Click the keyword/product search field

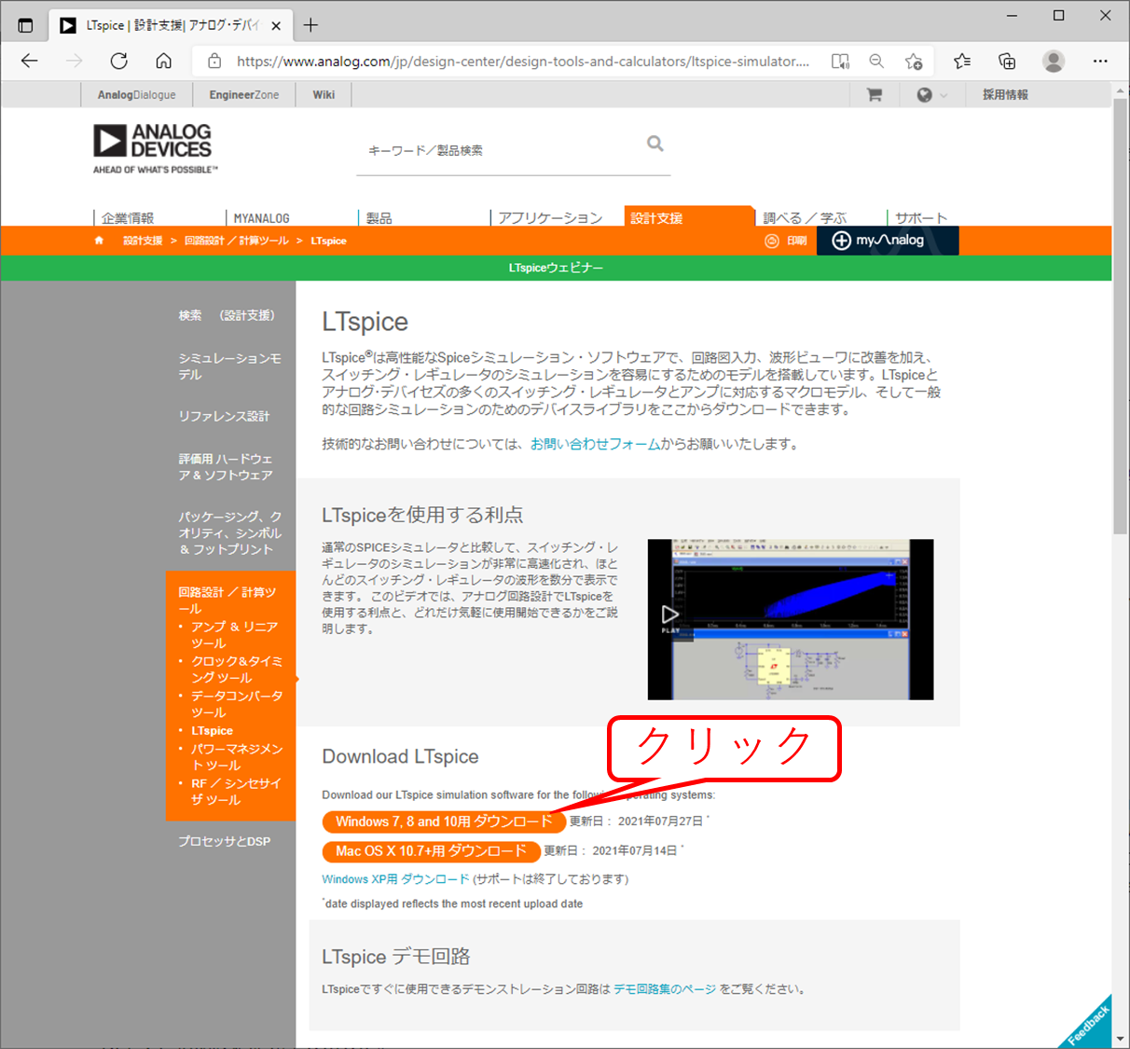coord(503,150)
